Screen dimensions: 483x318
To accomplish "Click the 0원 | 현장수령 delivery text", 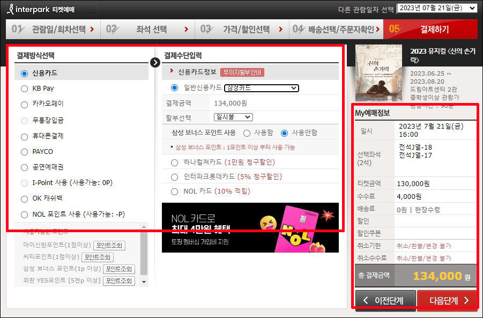I will point(418,210).
